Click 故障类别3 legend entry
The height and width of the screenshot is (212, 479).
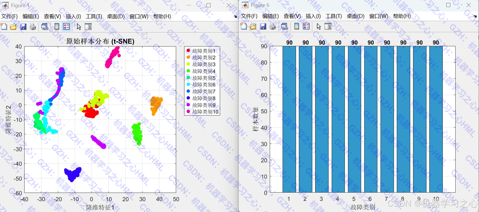click(x=201, y=64)
